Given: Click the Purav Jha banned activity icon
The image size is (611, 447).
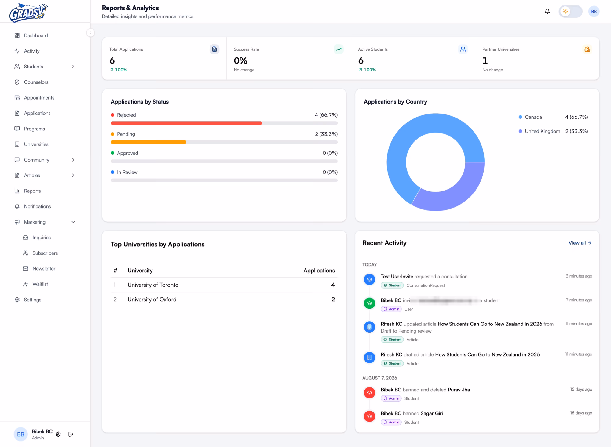Looking at the screenshot, I should 369,393.
